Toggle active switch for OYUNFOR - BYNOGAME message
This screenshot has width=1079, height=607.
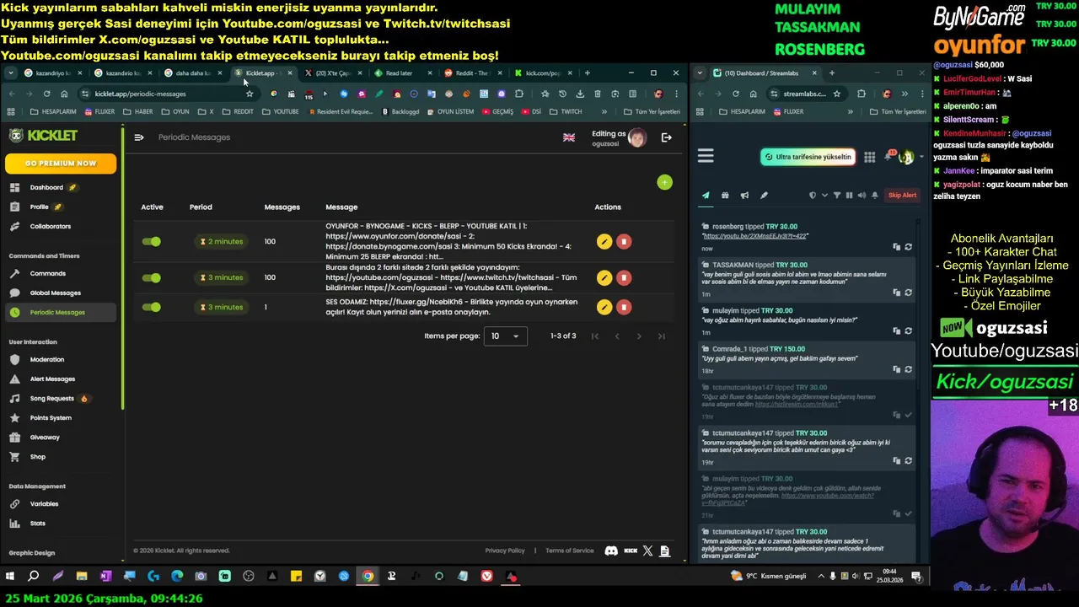pos(152,242)
